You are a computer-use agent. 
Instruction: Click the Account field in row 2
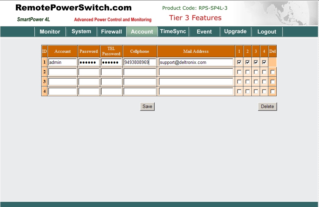tap(62, 72)
